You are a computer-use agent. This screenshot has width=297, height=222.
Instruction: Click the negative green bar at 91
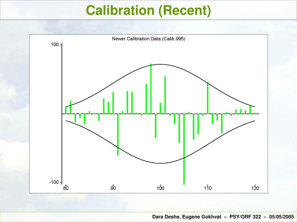click(x=118, y=135)
